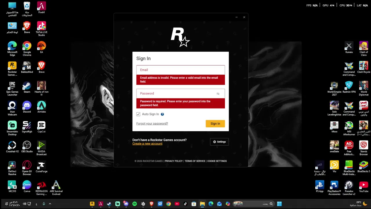Tick the Auto Sign In checkbox

coord(138,114)
